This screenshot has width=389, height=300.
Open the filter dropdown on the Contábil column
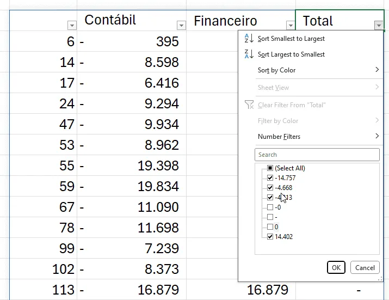point(181,26)
